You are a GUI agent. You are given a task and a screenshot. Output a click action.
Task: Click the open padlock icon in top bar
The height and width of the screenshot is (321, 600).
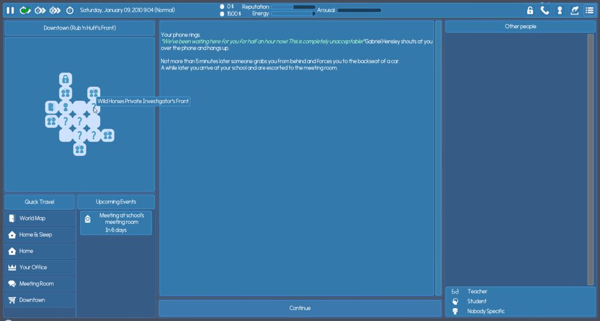point(530,10)
